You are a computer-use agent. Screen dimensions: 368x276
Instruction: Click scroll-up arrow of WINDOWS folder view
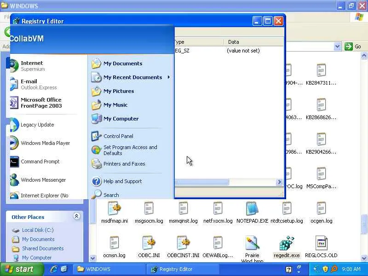coord(364,56)
